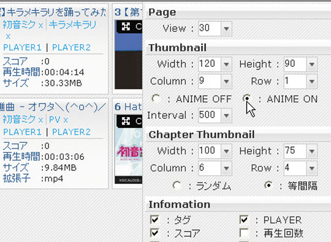The width and height of the screenshot is (331, 242).
Task: Click the キラメキラリ tag link
Action: tap(72, 25)
